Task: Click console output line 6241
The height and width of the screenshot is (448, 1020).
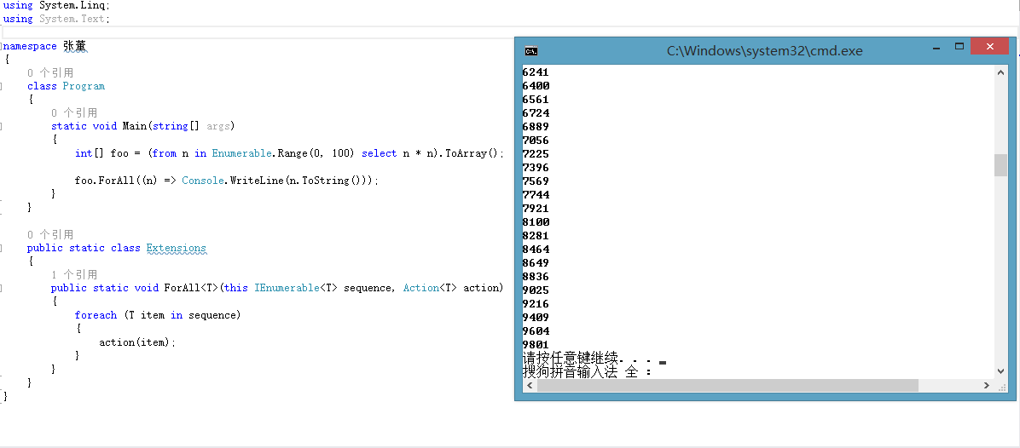Action: pos(536,72)
